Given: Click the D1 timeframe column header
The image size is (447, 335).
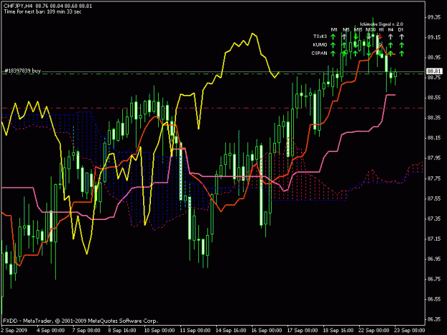Looking at the screenshot, I should tap(401, 29).
